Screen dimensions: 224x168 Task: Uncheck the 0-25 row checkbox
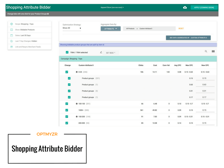pyautogui.click(x=67, y=72)
